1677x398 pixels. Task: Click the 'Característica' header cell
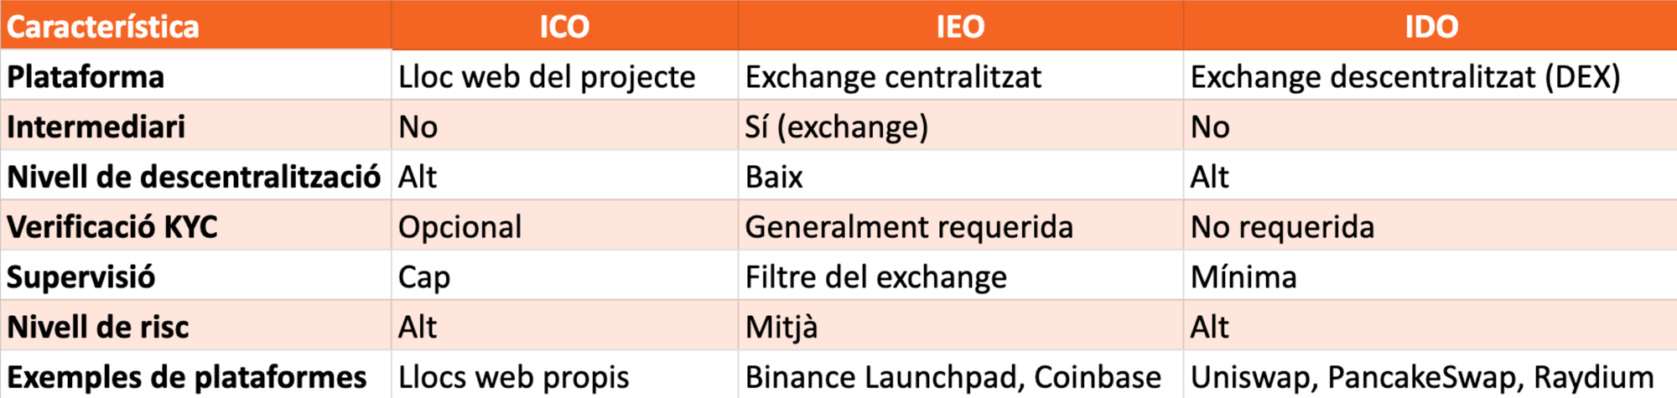(103, 27)
